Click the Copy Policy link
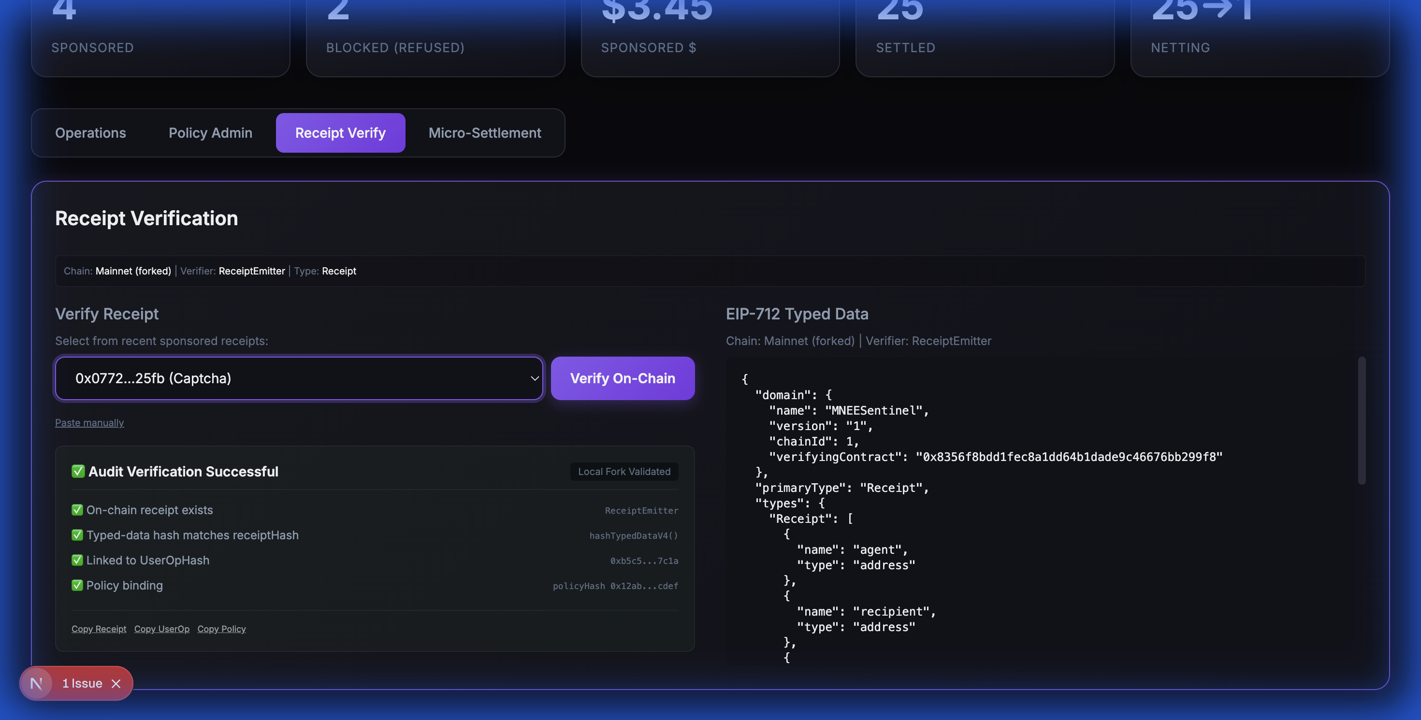This screenshot has height=720, width=1421. pyautogui.click(x=221, y=629)
